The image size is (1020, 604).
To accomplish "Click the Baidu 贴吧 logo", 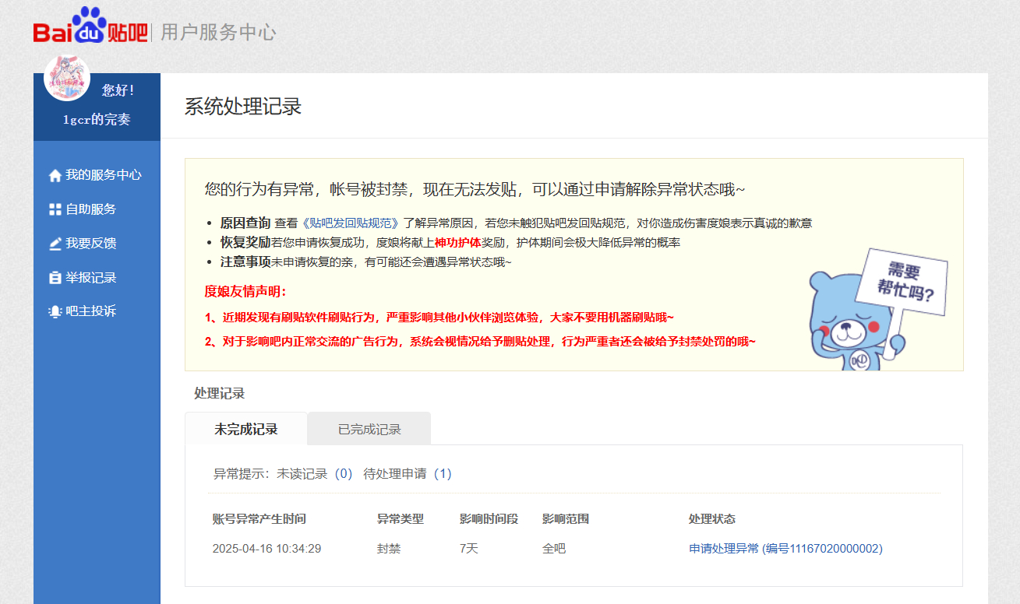I will [90, 28].
